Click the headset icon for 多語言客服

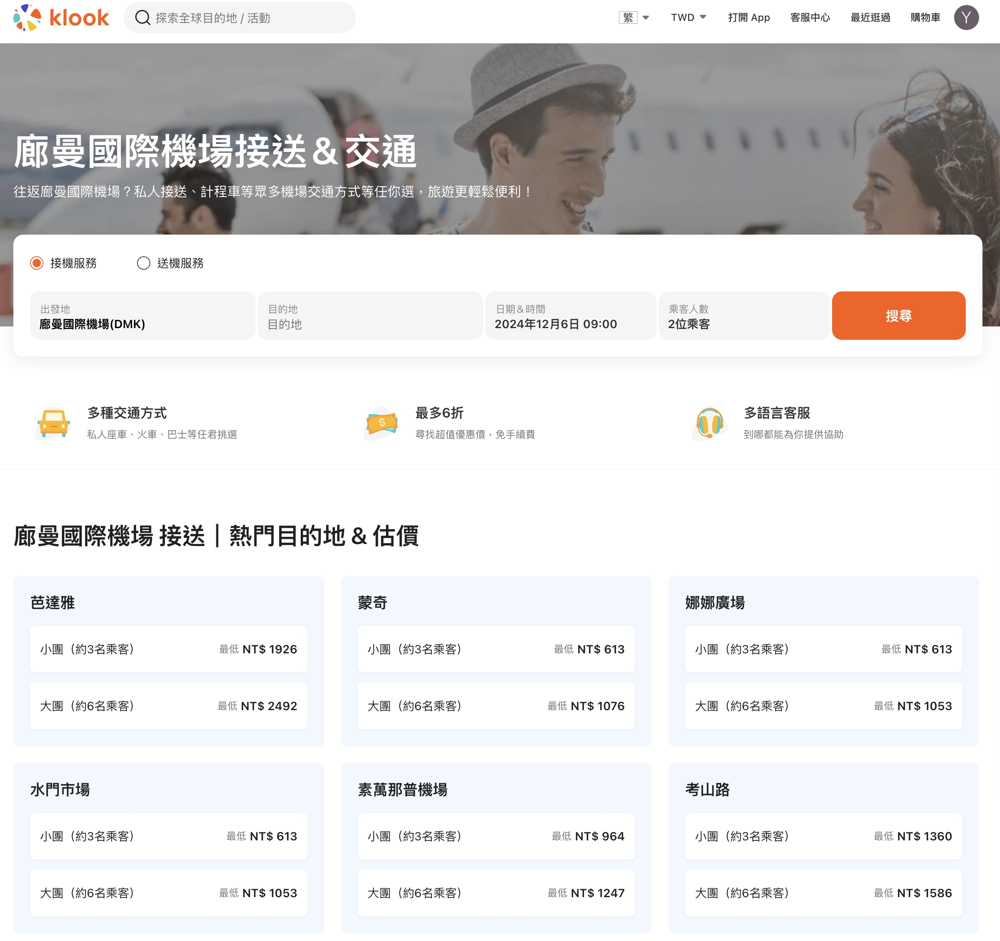point(710,423)
